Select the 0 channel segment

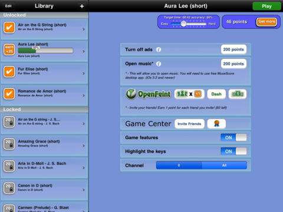click(179, 165)
